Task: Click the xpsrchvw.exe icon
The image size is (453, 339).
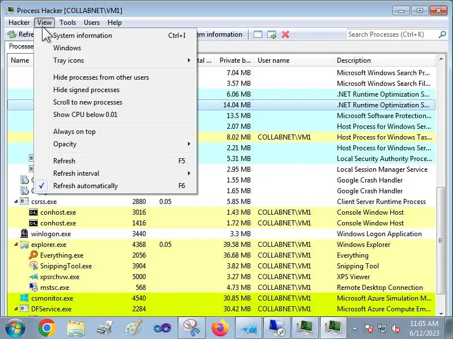Action: click(33, 277)
